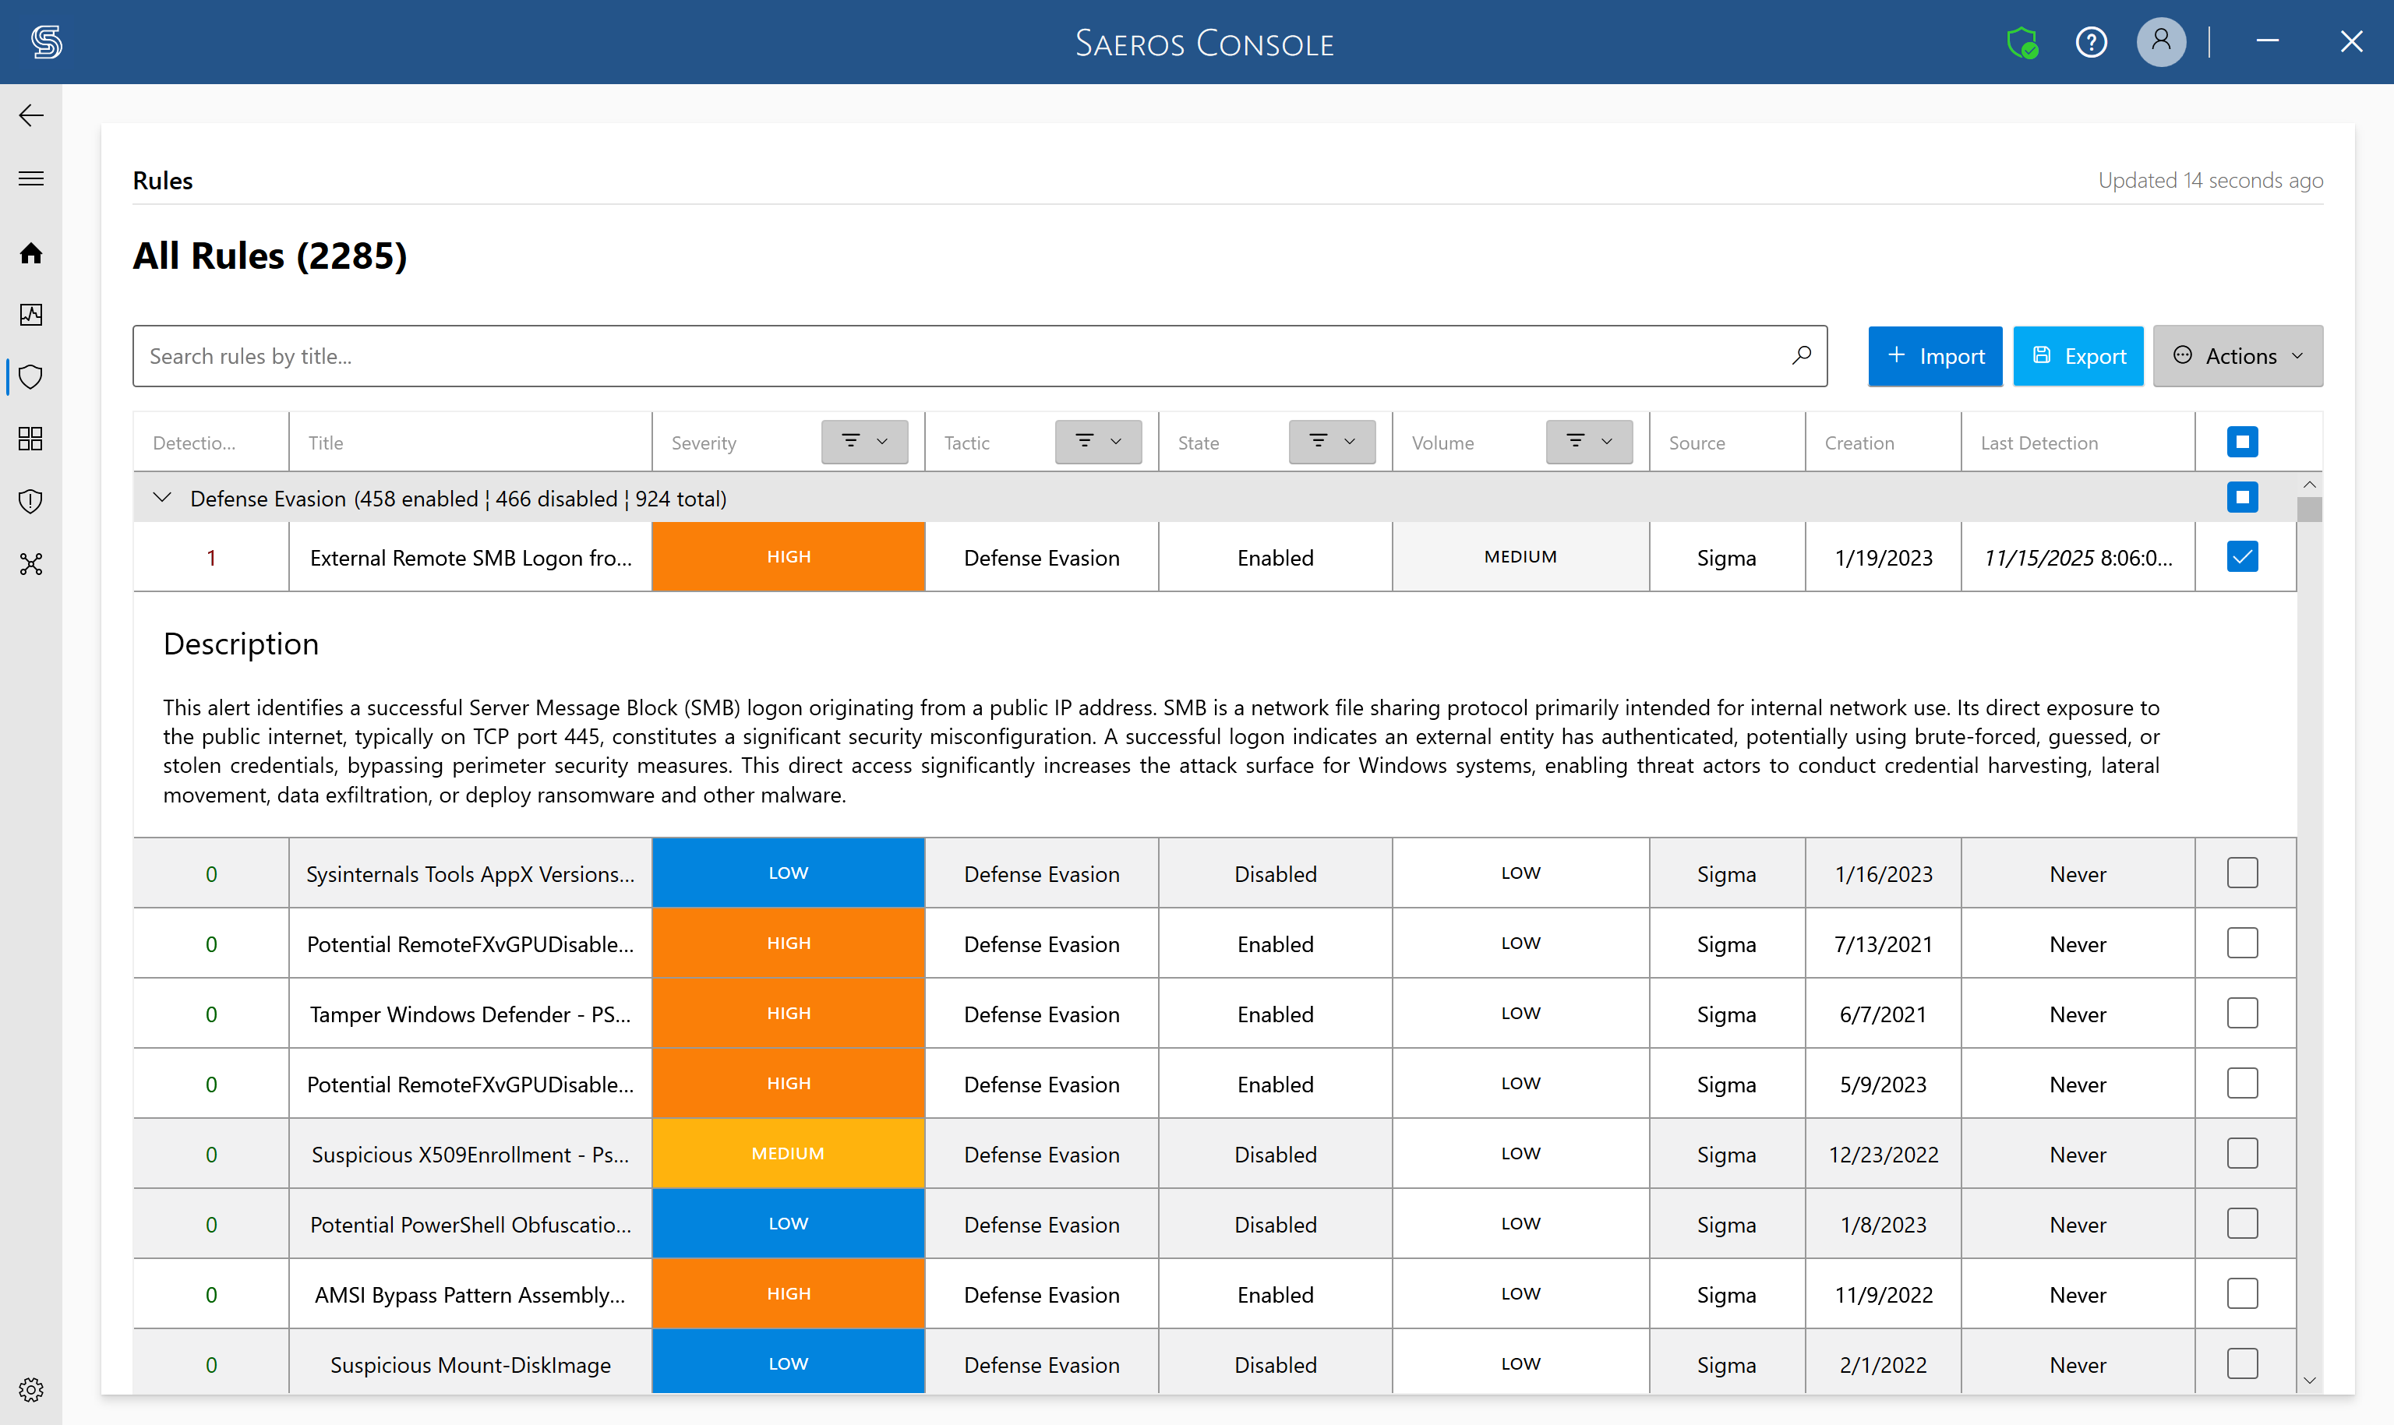The image size is (2394, 1425).
Task: Click the Export button
Action: (2078, 356)
